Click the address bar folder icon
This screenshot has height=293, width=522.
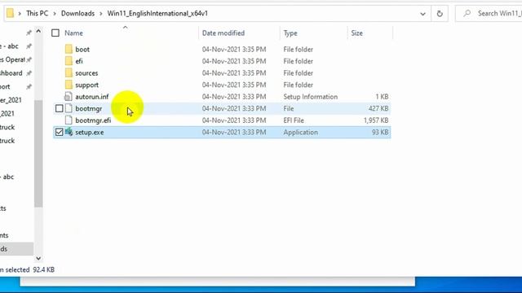[10, 13]
